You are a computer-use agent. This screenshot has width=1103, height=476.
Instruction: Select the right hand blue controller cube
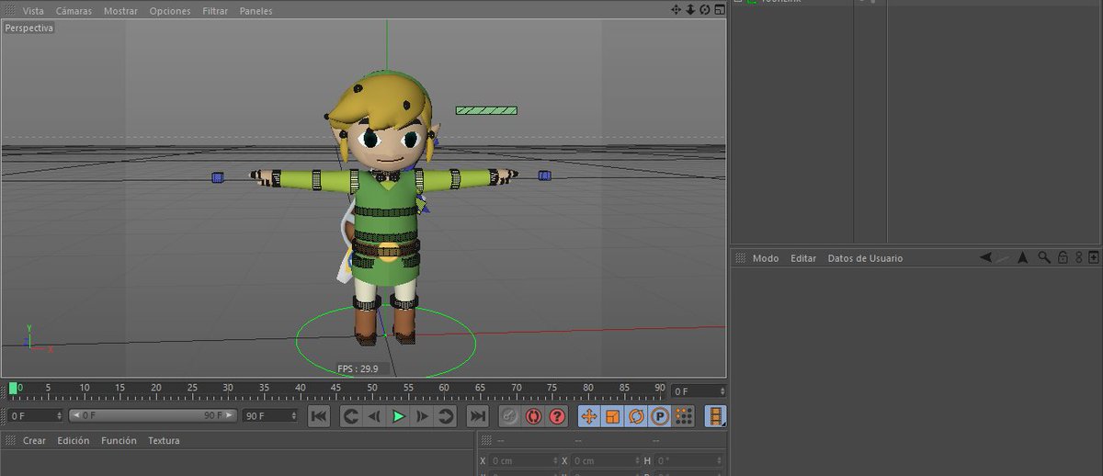point(545,175)
